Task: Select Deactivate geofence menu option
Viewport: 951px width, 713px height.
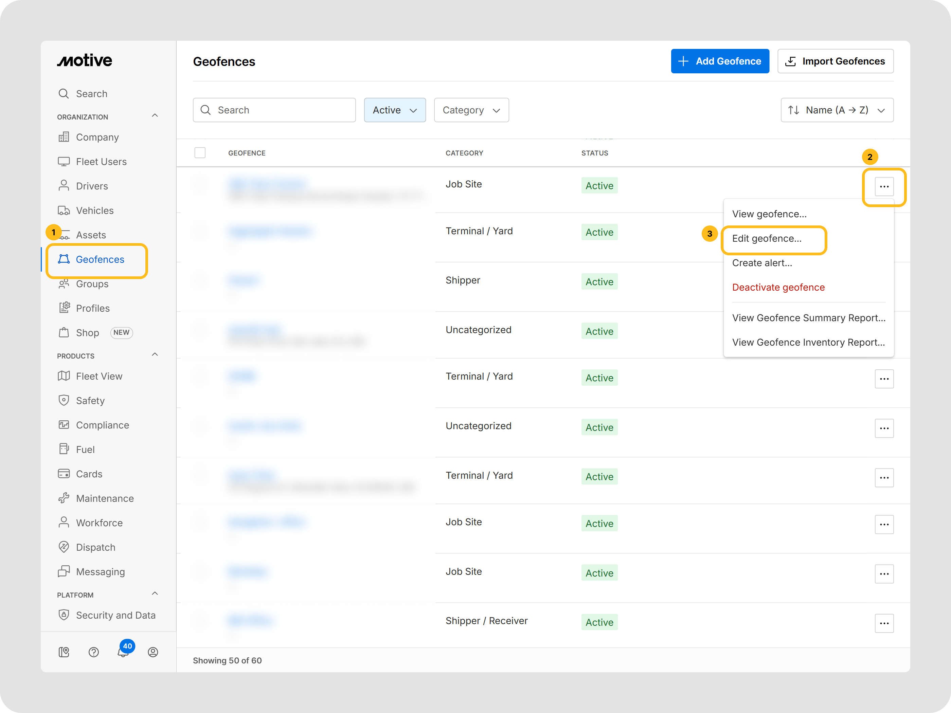Action: pyautogui.click(x=778, y=287)
